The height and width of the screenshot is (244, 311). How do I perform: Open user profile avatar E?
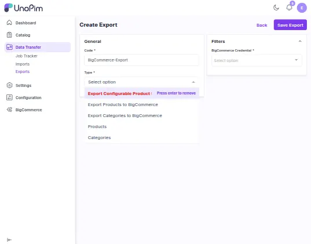tap(302, 8)
